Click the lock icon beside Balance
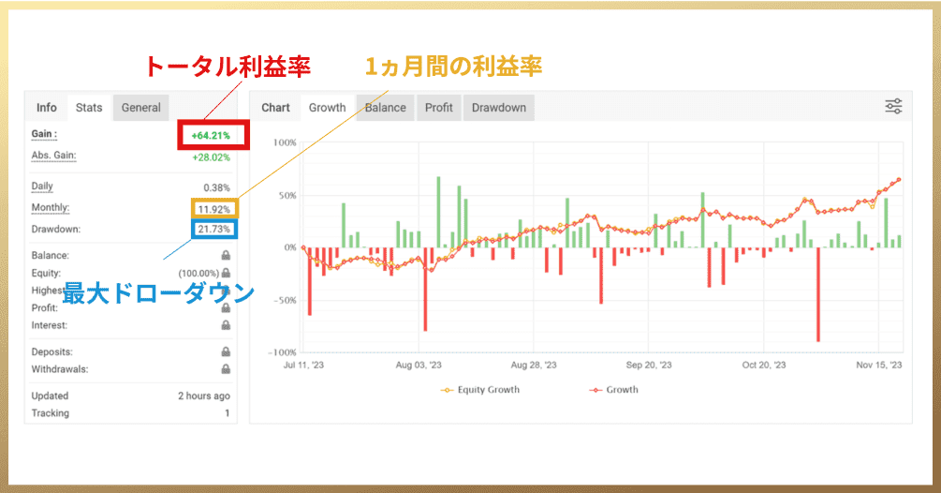 tap(226, 255)
